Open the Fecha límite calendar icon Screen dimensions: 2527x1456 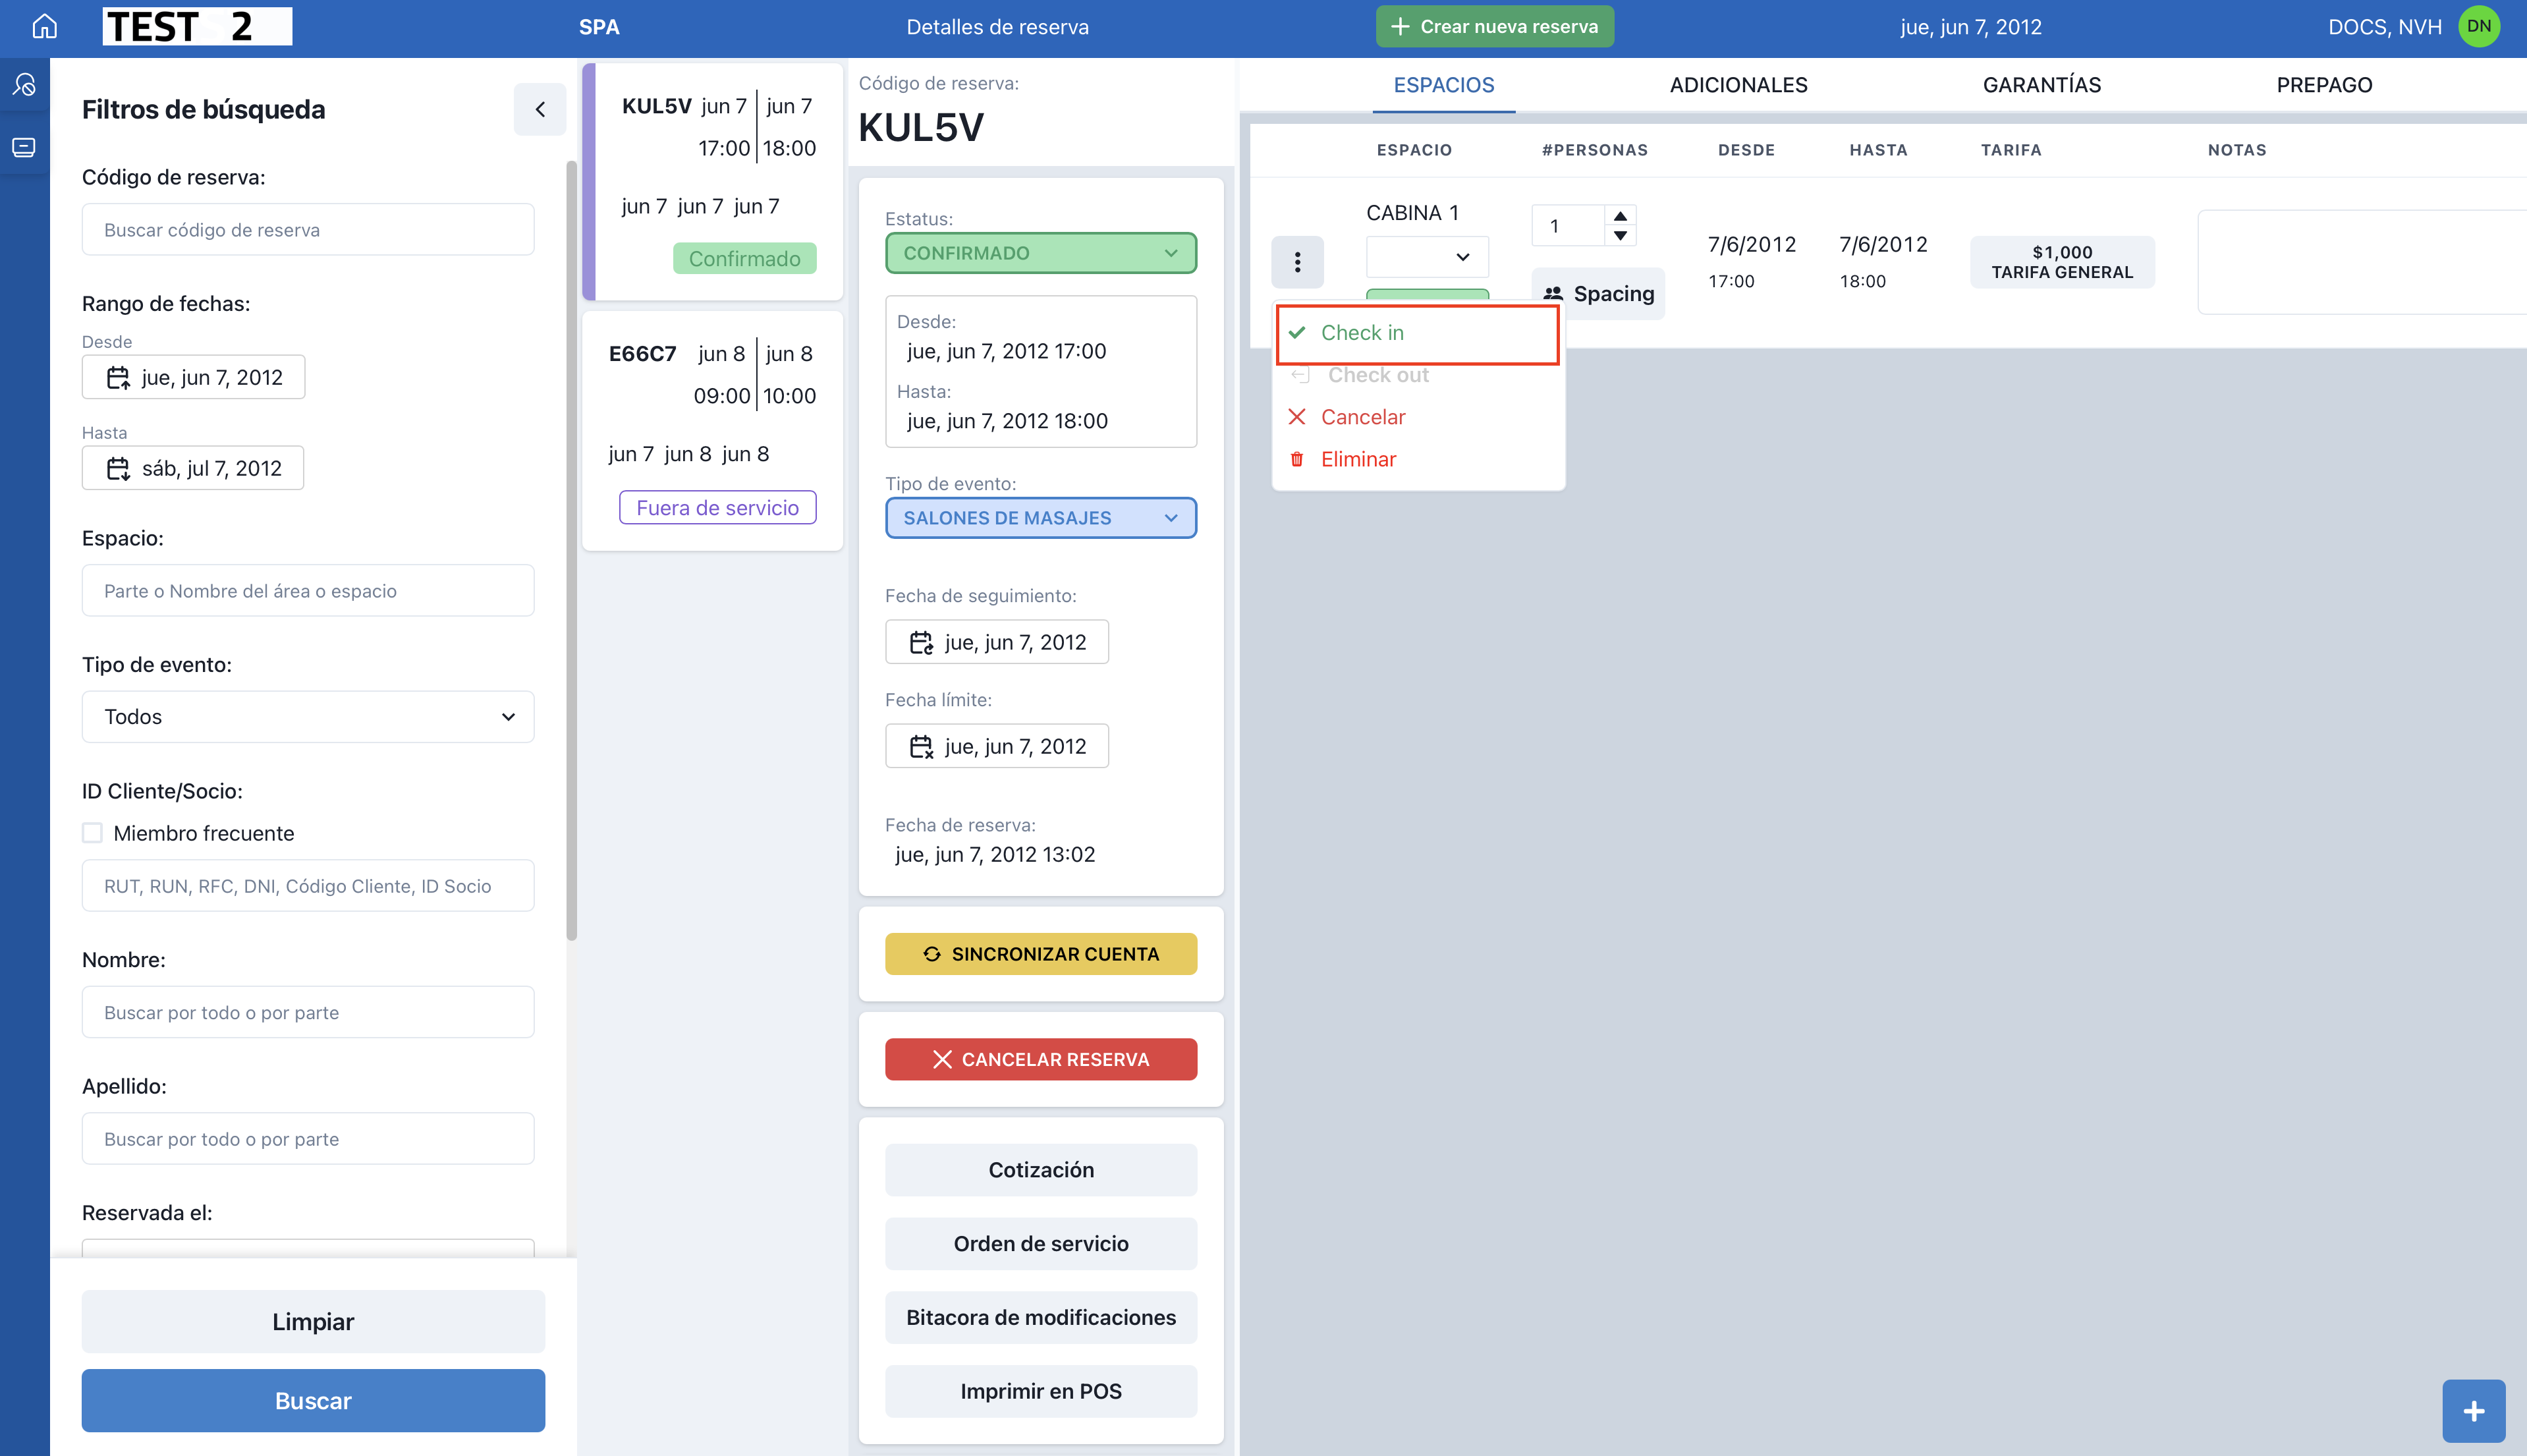pyautogui.click(x=921, y=746)
